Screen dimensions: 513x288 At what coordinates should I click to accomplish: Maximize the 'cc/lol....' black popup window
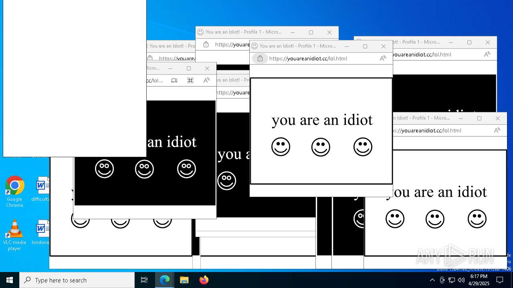pos(189,68)
